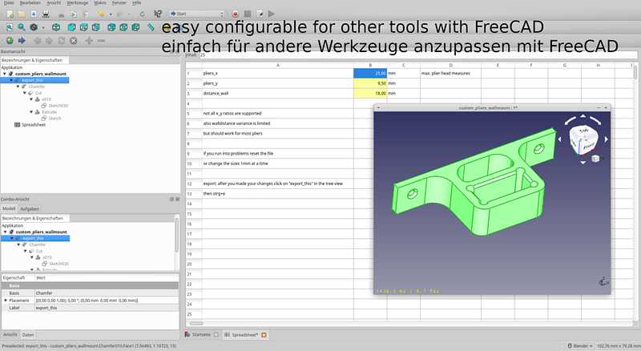Activate the What's This help cursor icon
Viewport: 641px width, 351px height.
(158, 14)
